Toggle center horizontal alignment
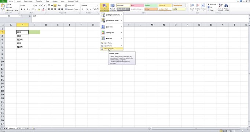Viewport: 250px width, 132px height. click(52, 9)
